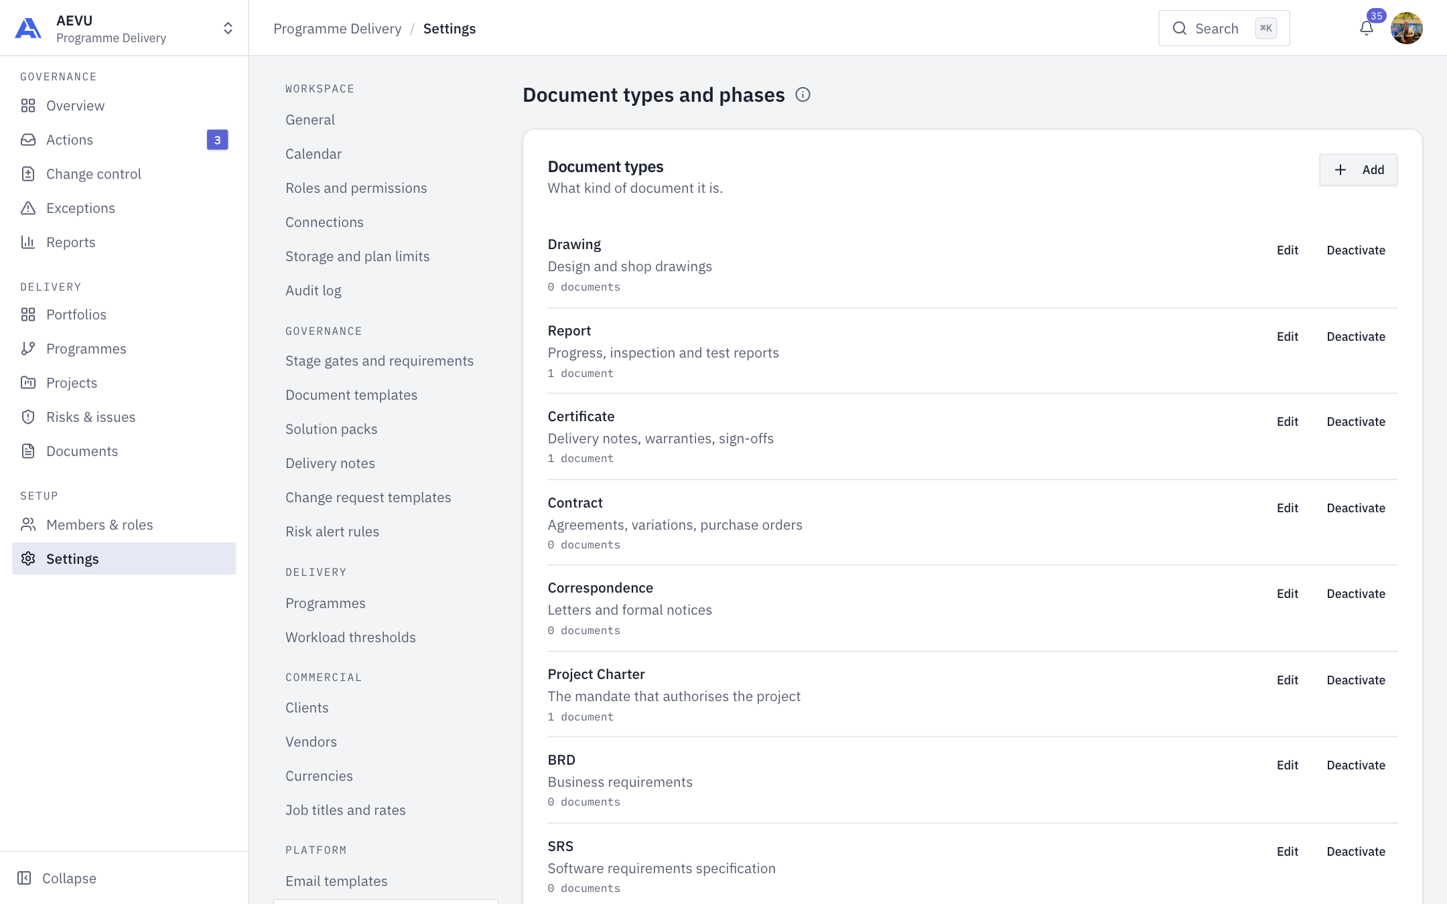The width and height of the screenshot is (1447, 904).
Task: Deactivate the Report document type
Action: pyautogui.click(x=1356, y=337)
